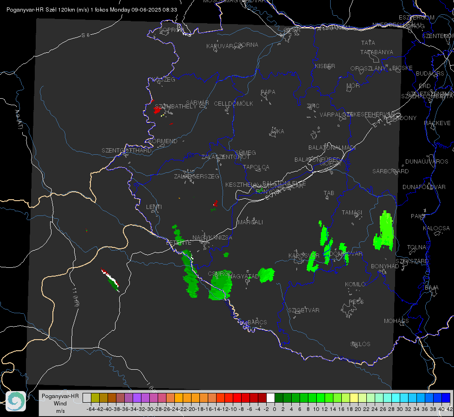Click the KISBER town label

tap(325, 66)
